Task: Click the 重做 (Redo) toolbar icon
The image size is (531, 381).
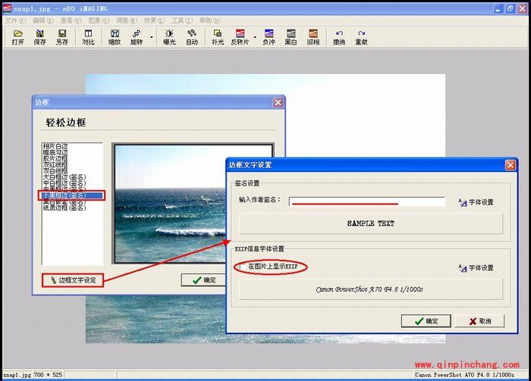Action: point(361,37)
